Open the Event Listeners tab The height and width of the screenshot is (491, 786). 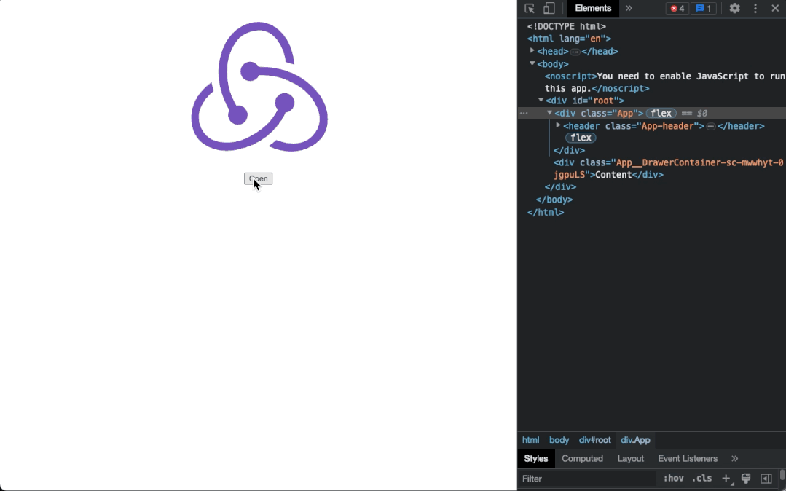687,458
